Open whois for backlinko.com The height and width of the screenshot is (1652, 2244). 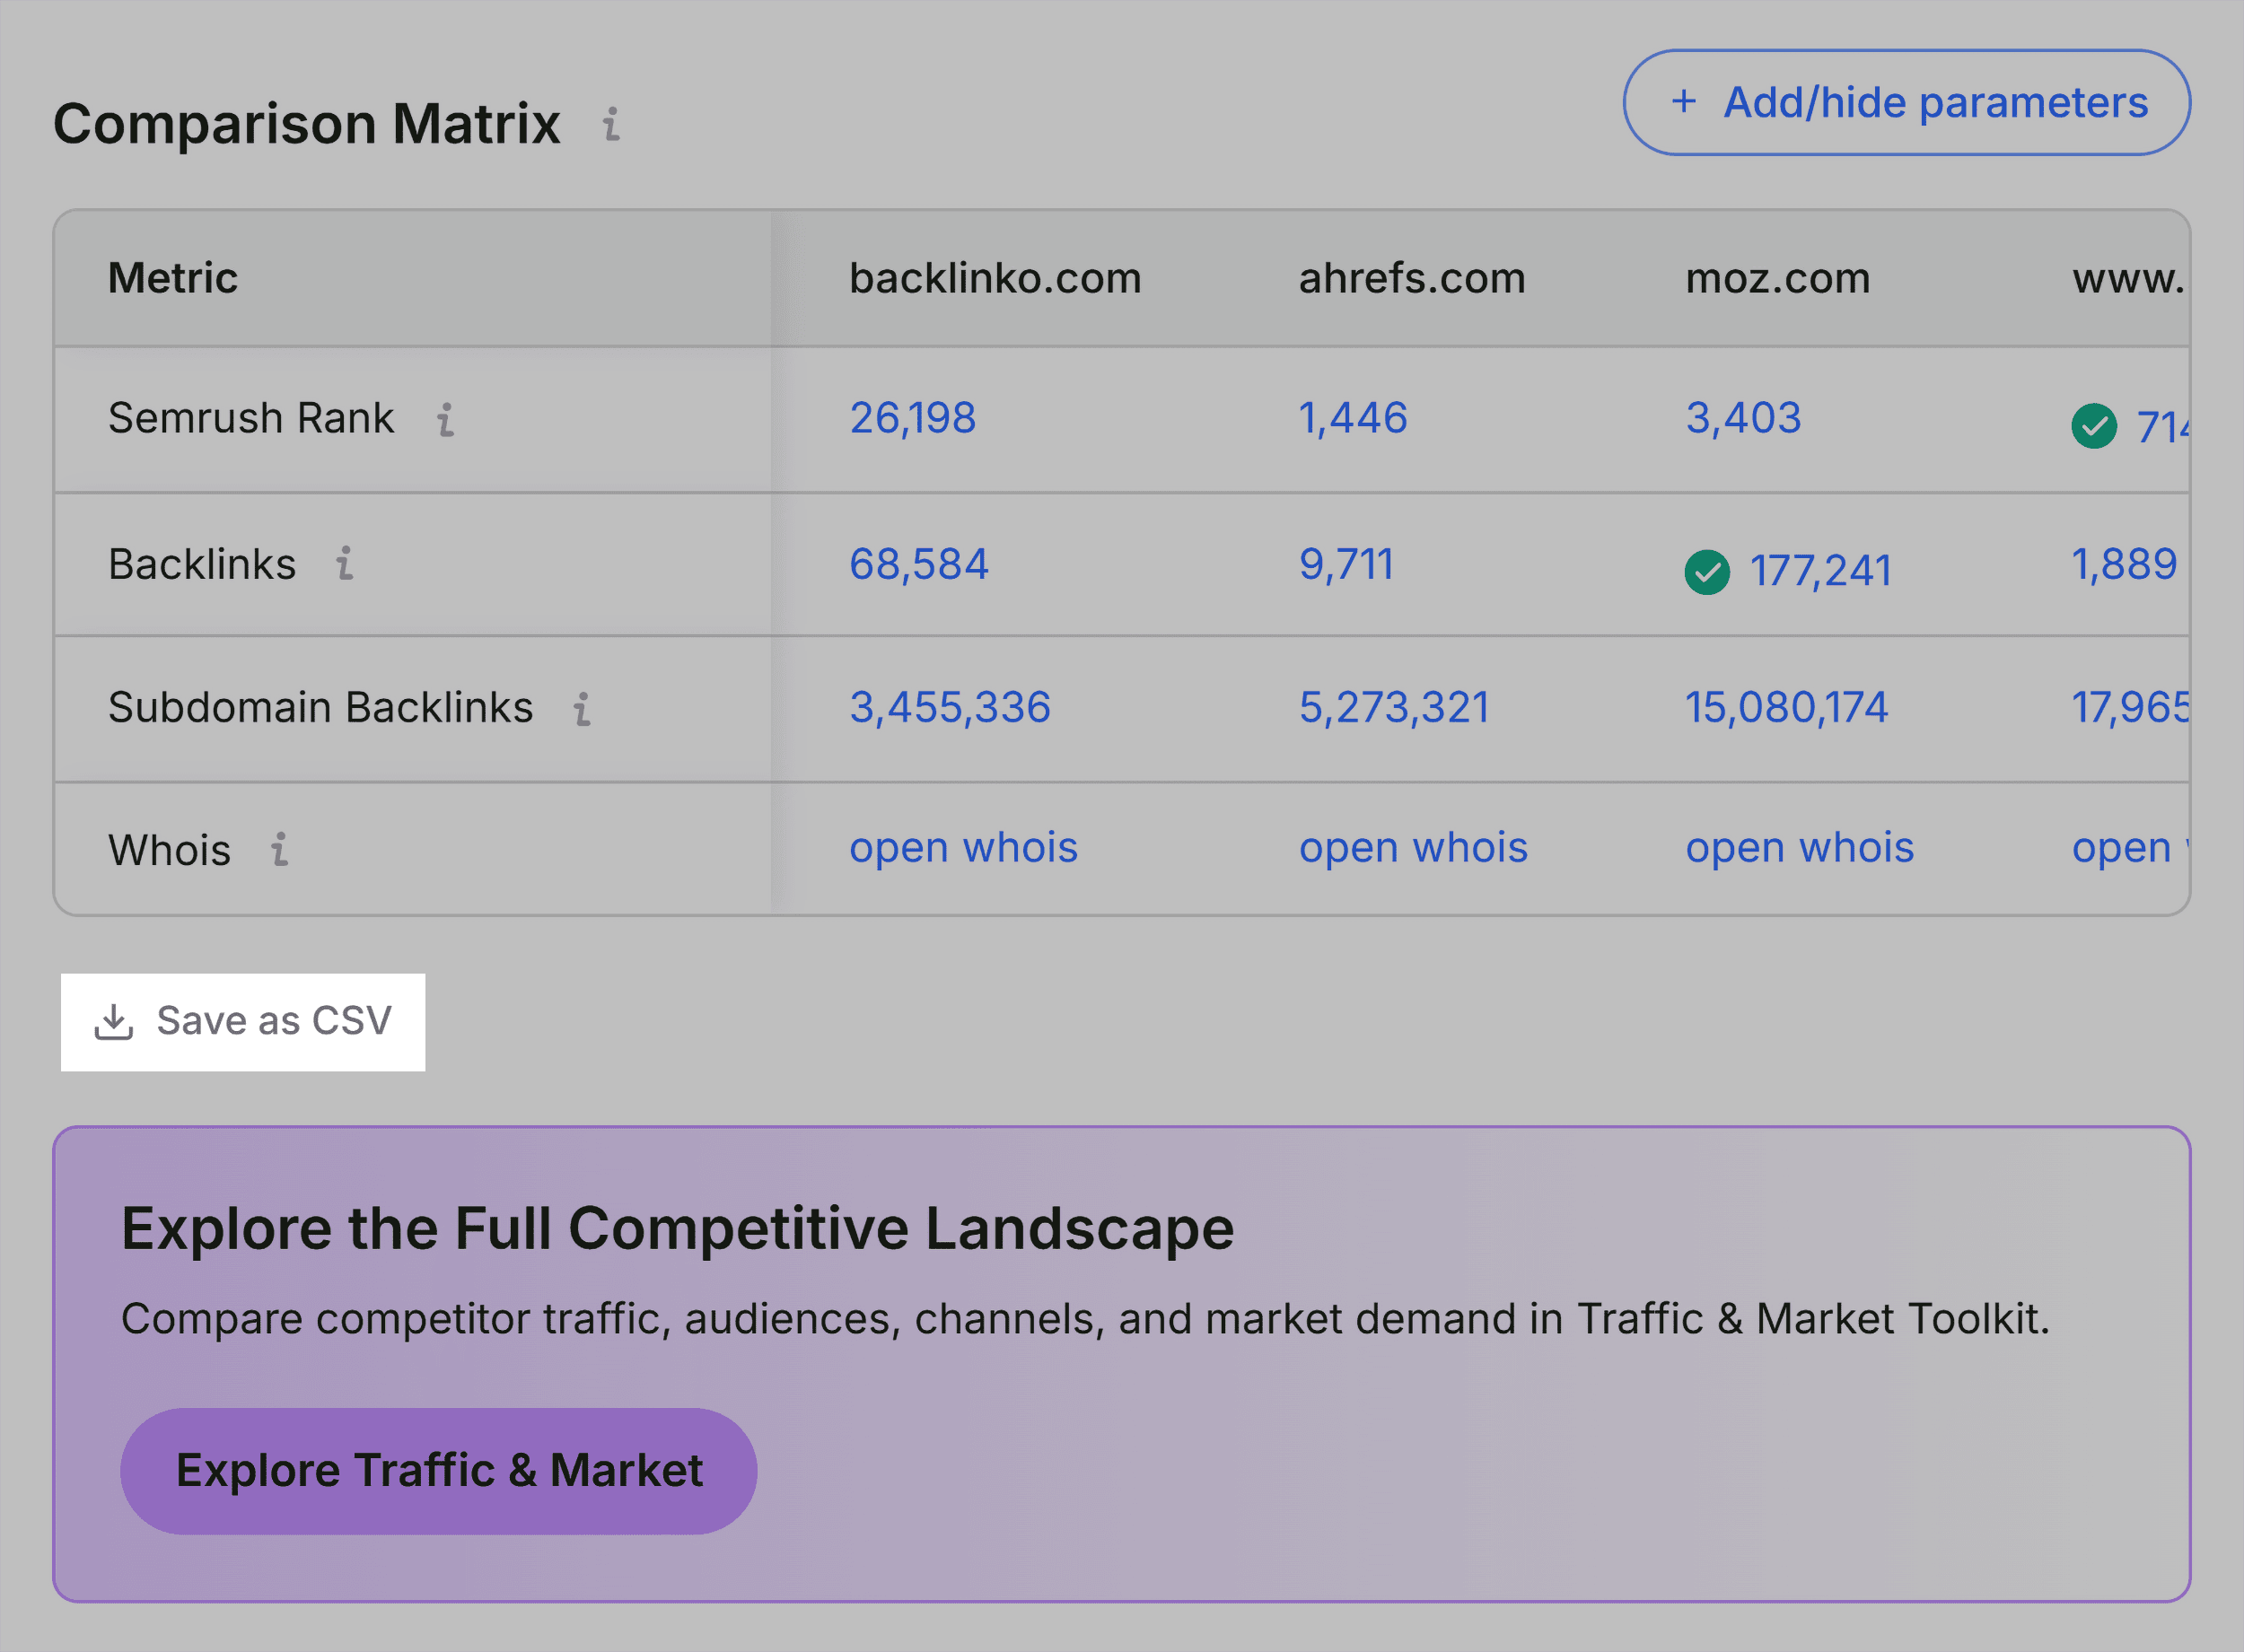click(963, 848)
